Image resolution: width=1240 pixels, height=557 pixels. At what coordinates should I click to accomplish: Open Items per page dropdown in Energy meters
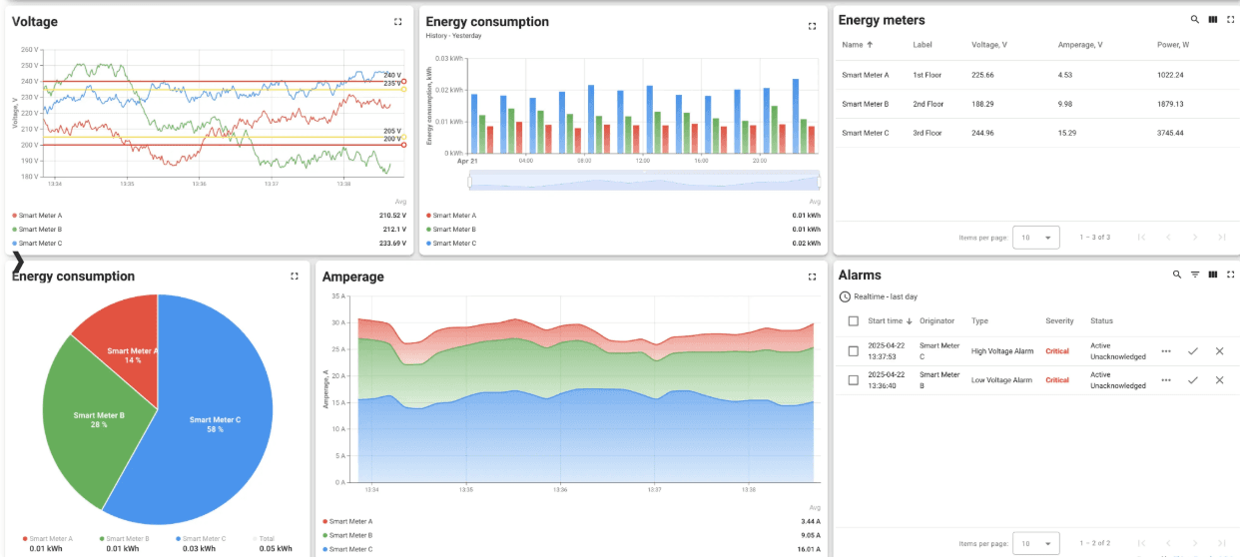(1035, 238)
